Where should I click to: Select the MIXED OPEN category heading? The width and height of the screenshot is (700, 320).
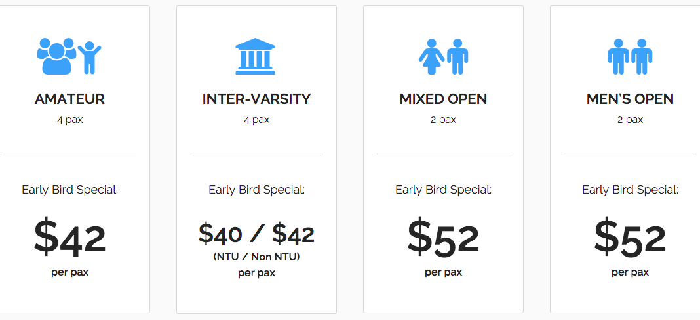443,99
